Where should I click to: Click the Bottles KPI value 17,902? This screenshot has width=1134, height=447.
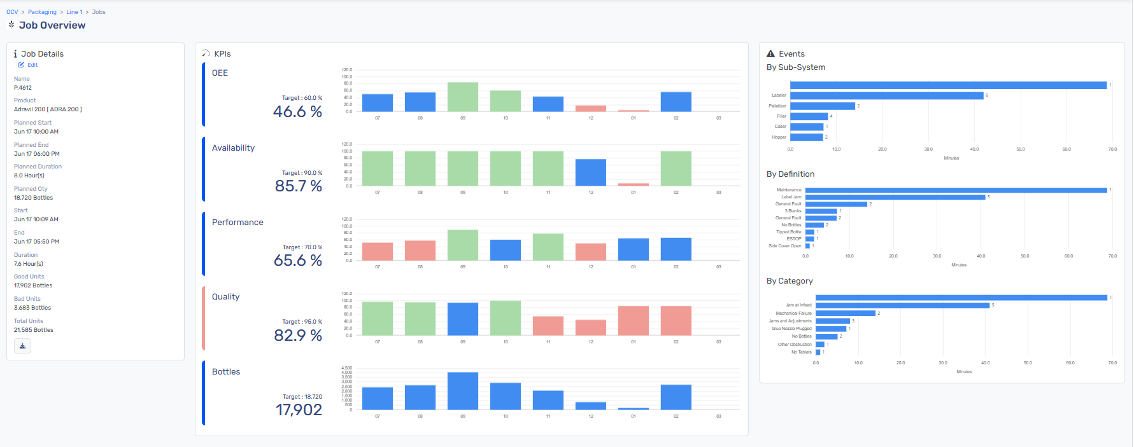click(x=299, y=410)
